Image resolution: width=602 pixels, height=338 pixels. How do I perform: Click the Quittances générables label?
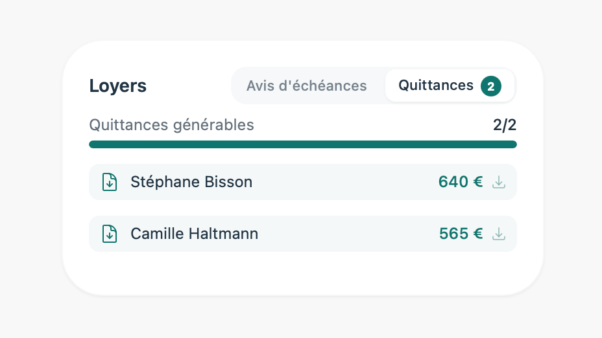click(x=171, y=125)
